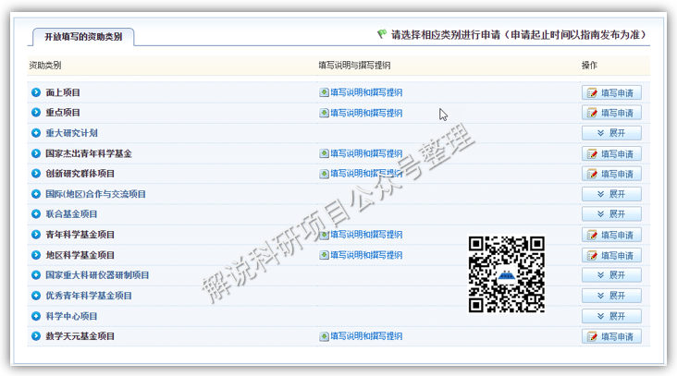Select the 开放填写的资助类别 tab
Screen dimensions: 677x376
tap(82, 37)
